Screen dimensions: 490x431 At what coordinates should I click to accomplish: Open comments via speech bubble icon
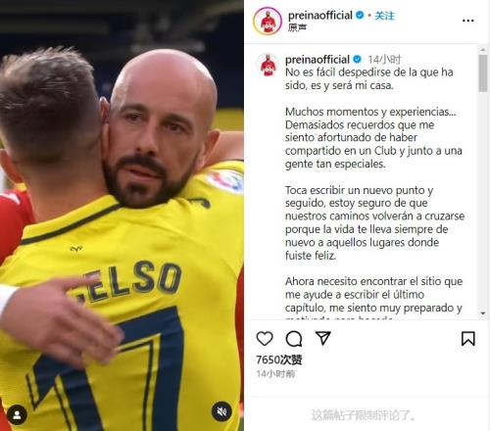(294, 339)
